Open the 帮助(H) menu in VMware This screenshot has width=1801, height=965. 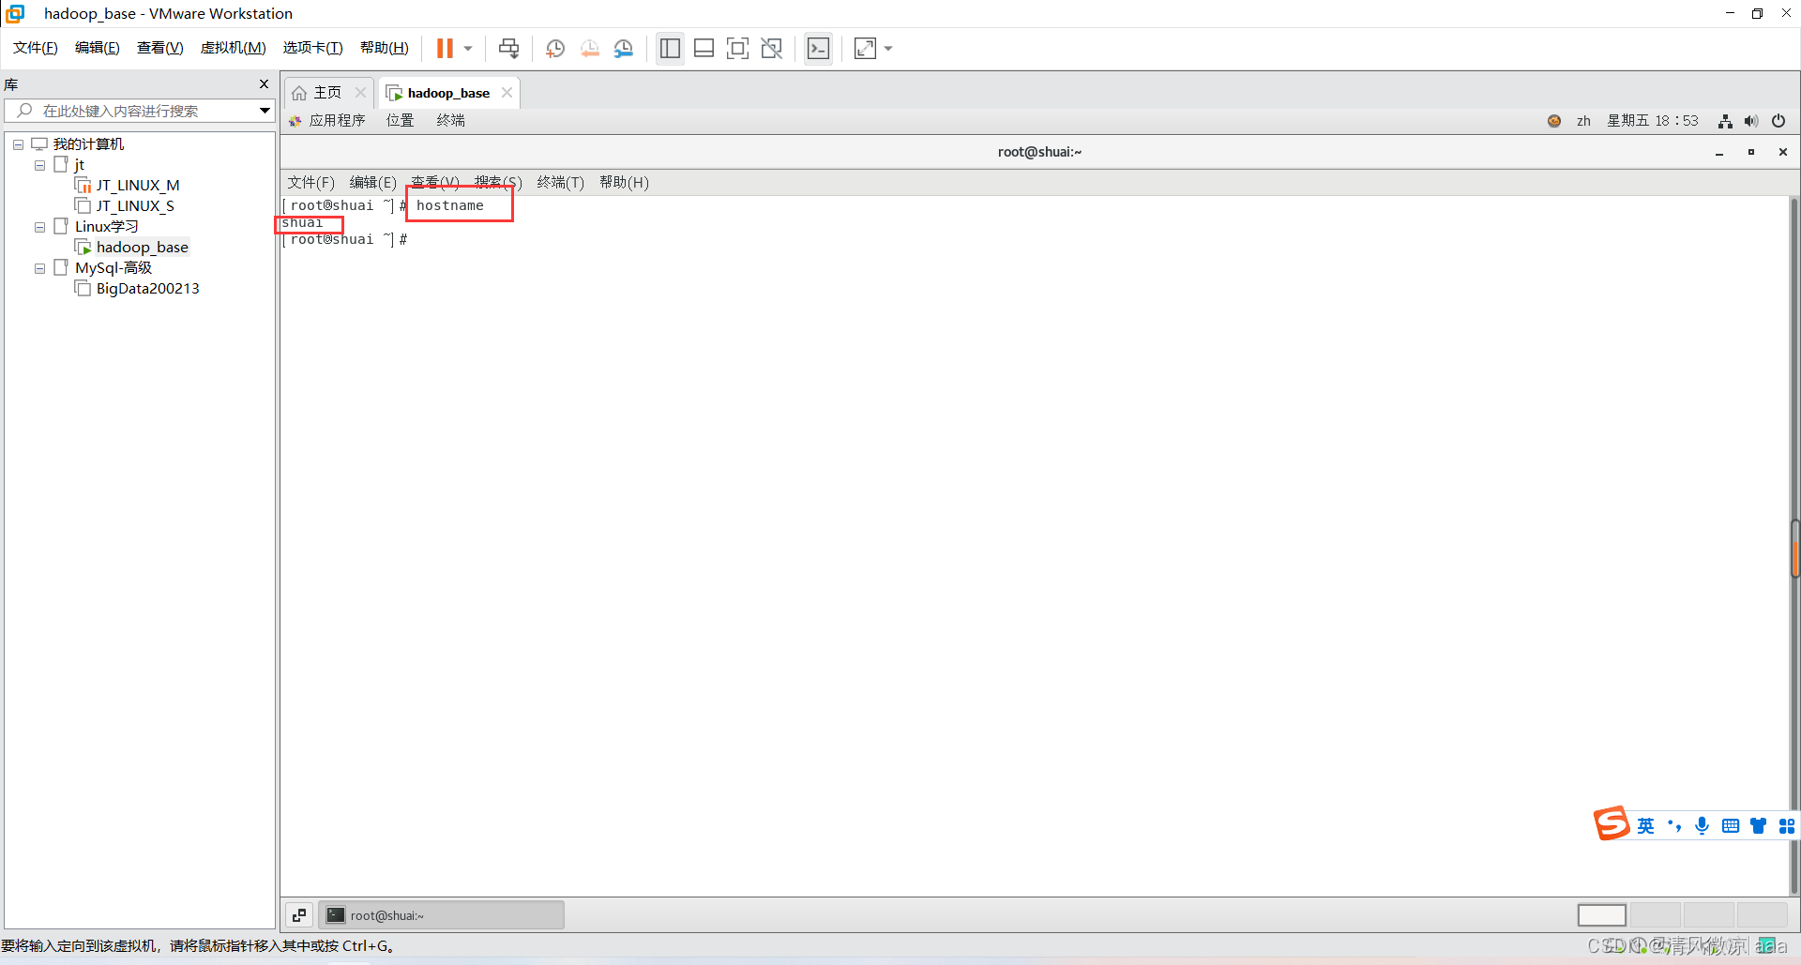385,48
